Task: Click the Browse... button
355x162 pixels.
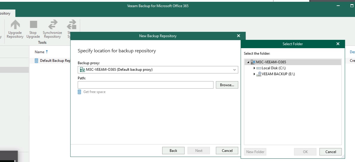Action: [x=227, y=85]
